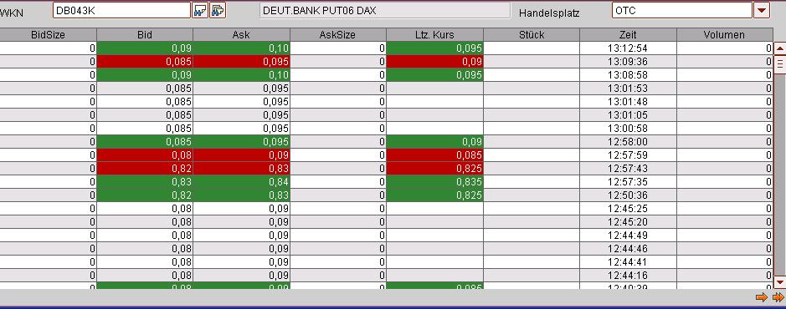The width and height of the screenshot is (786, 309).
Task: Click the Ltz. Kurs column header
Action: pos(434,34)
